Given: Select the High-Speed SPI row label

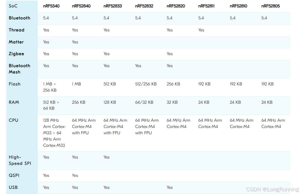Looking at the screenshot, I should coord(20,160).
